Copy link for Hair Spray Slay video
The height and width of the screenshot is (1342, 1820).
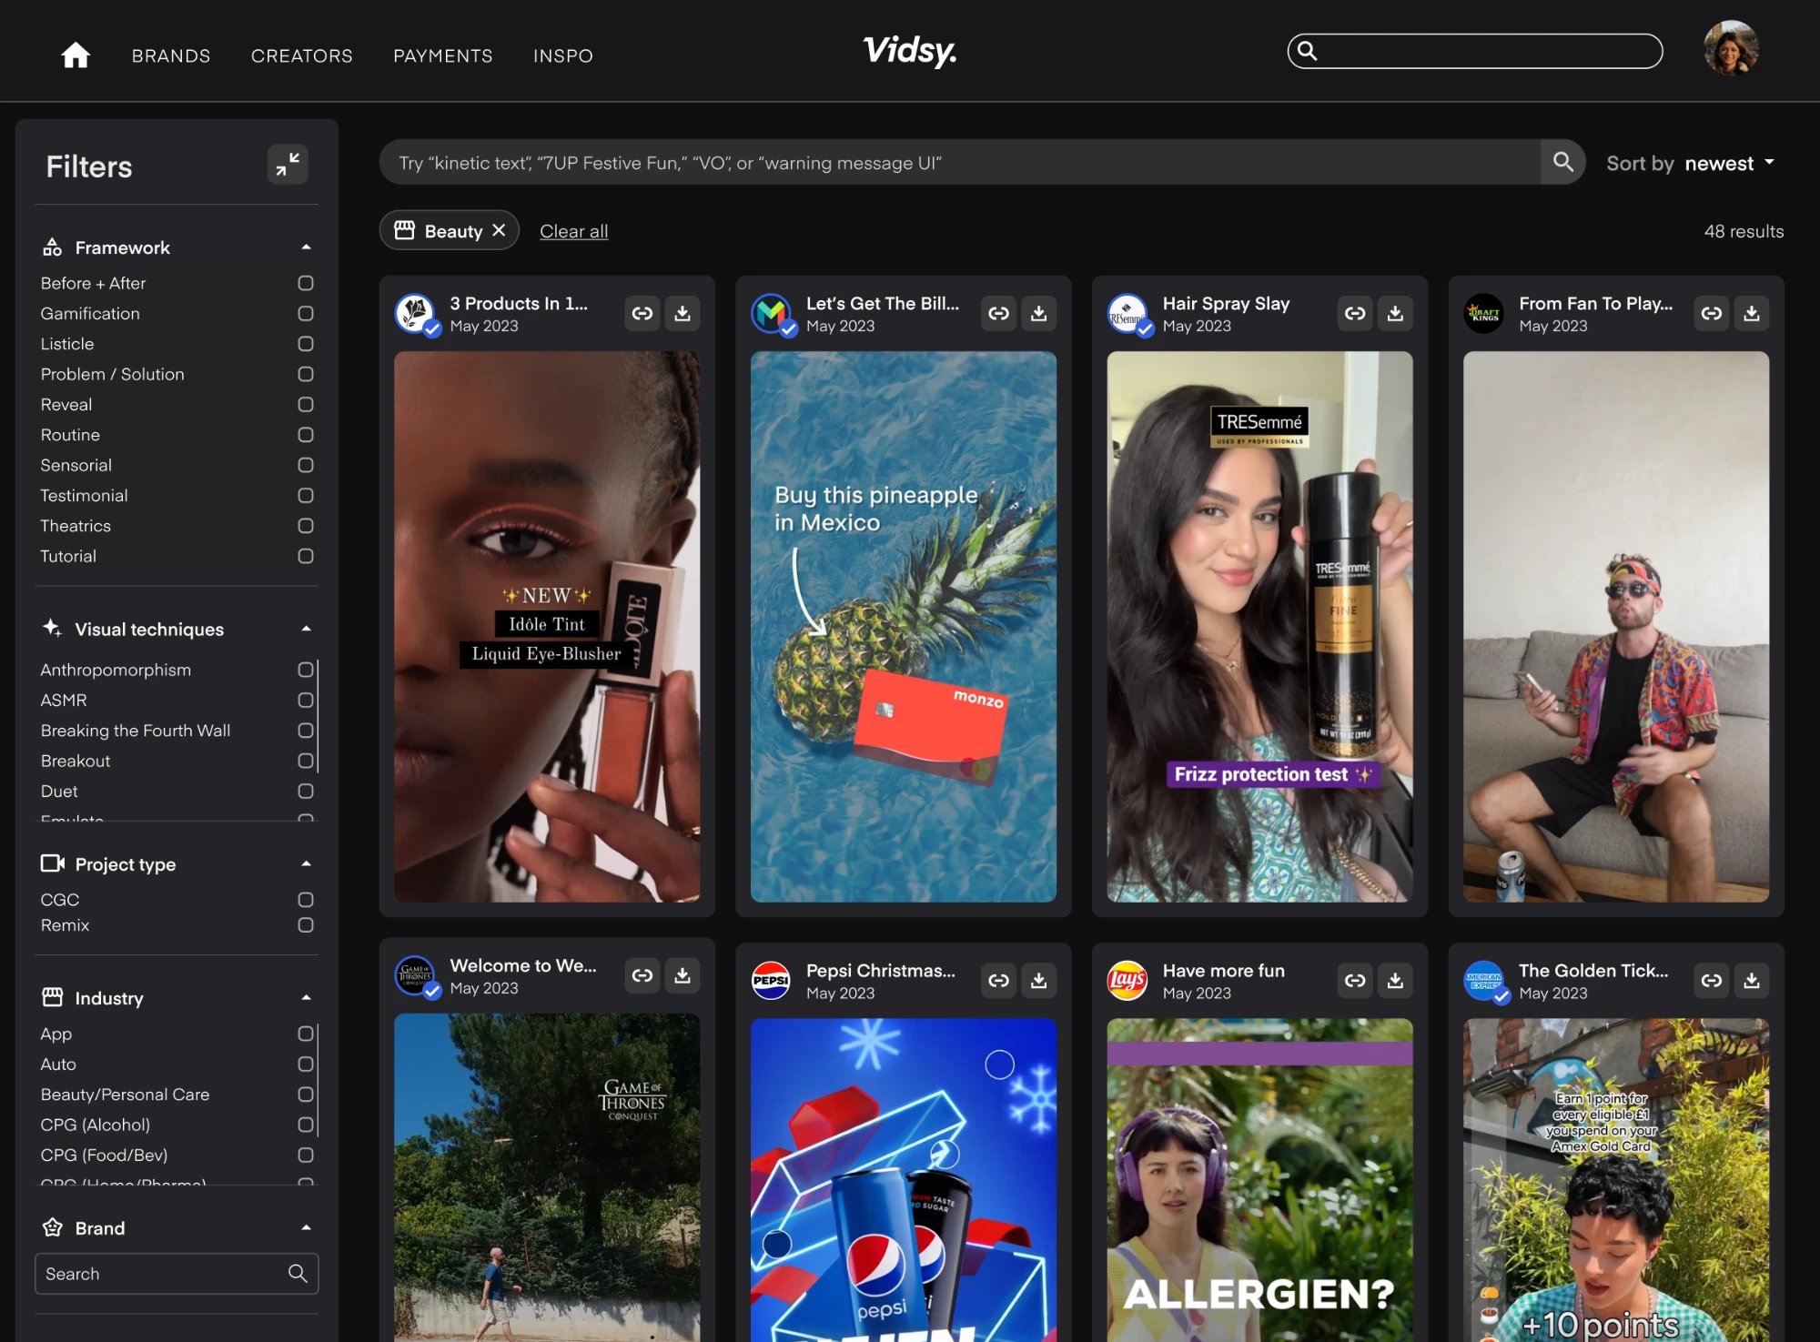[1355, 314]
